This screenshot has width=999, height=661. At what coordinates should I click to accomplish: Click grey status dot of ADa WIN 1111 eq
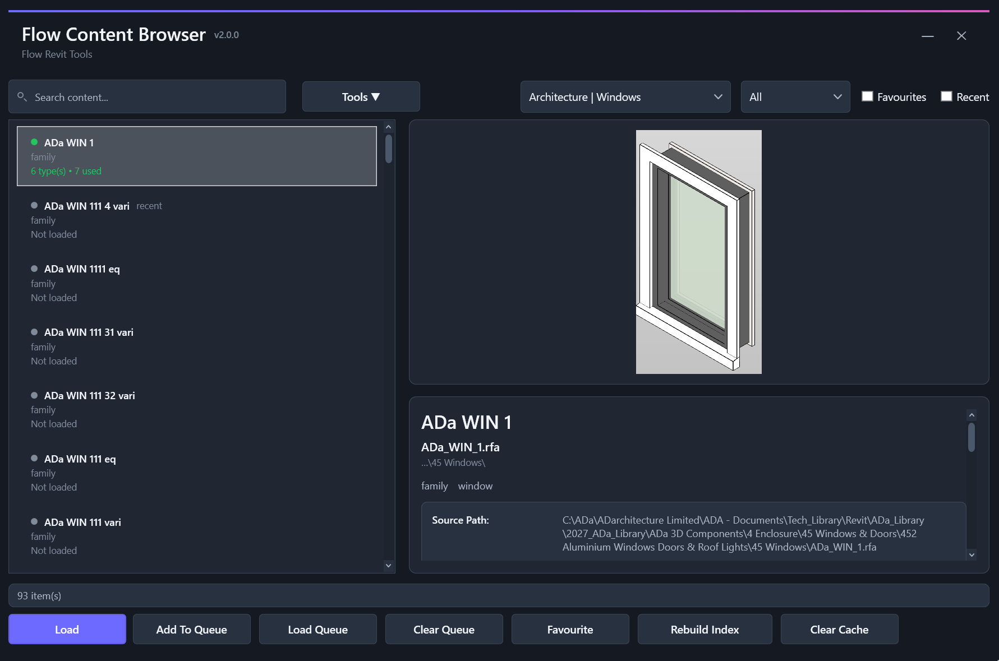pyautogui.click(x=34, y=269)
